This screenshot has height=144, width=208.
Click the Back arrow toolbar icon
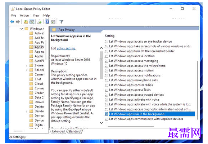coord(12,22)
